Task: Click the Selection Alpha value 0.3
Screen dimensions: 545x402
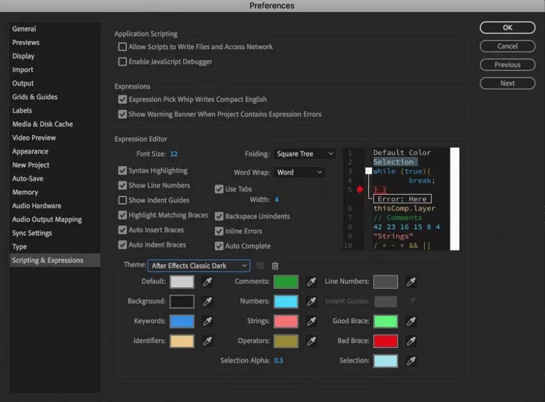Action: [279, 361]
